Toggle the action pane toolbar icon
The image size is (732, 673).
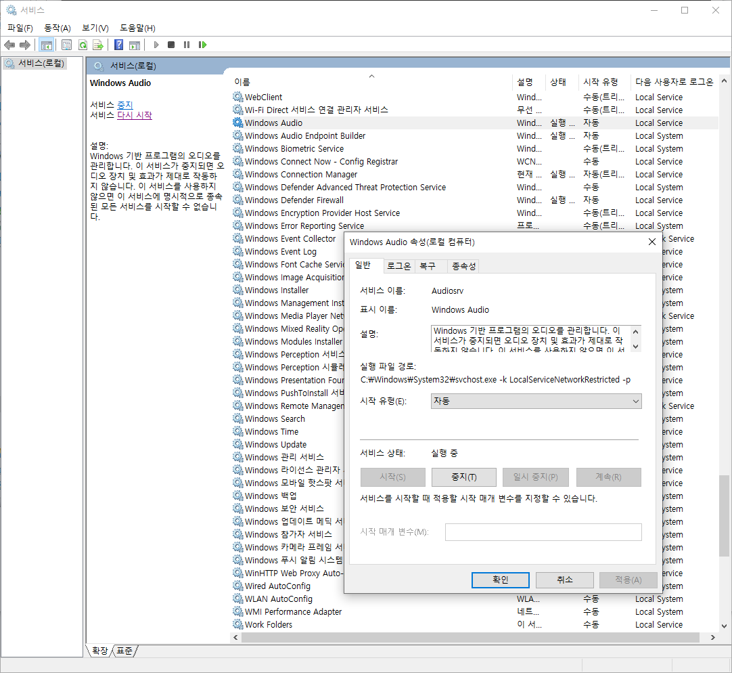tap(135, 45)
